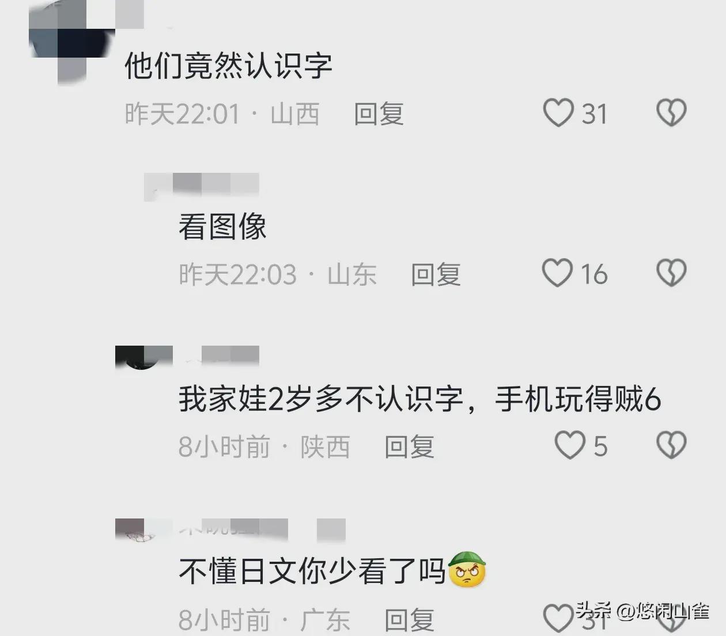Viewport: 726px width, 636px height.
Task: Tap comment text 我家娃2岁多不认识字
Action: click(x=321, y=399)
